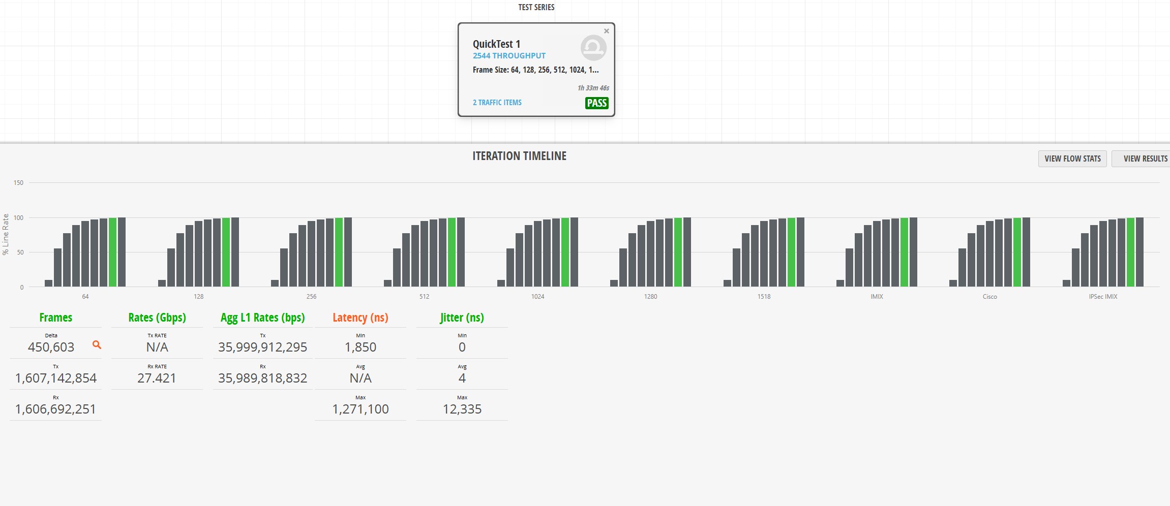Click the last gray bar in the Cisco group
This screenshot has height=506, width=1170.
1026,252
